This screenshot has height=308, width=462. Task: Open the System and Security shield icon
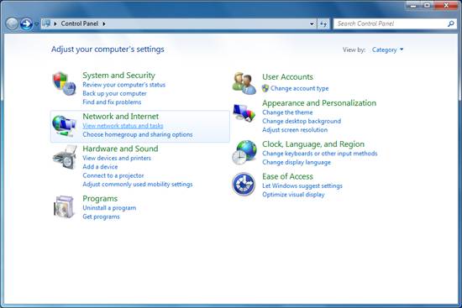click(x=65, y=84)
